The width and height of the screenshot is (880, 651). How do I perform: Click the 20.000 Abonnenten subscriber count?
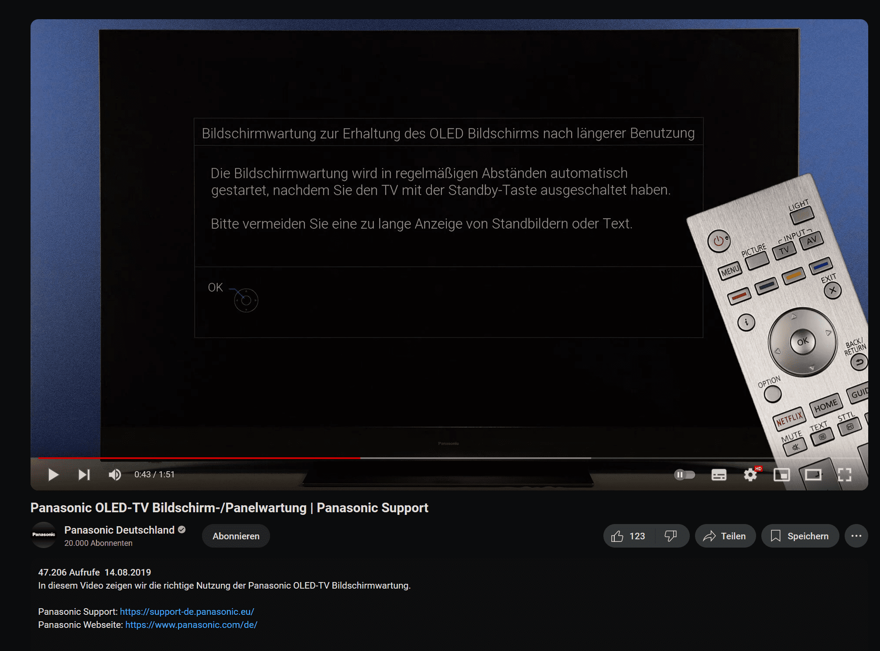click(98, 543)
